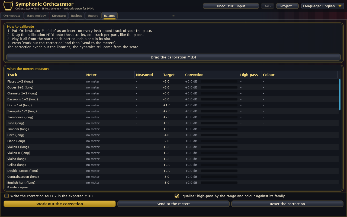Select the Oboes 1+2 (long) row
Screen dimensions: 347x217
(x=172, y=87)
